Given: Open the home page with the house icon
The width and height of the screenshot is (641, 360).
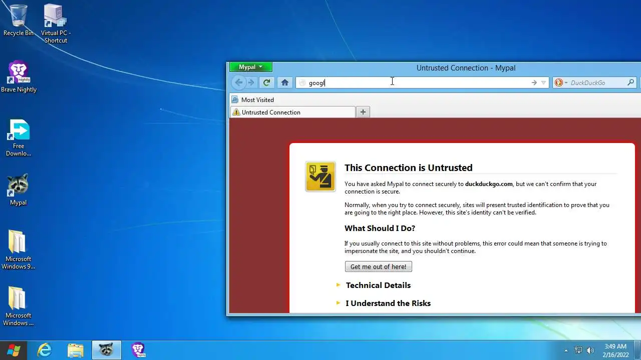Looking at the screenshot, I should [285, 82].
